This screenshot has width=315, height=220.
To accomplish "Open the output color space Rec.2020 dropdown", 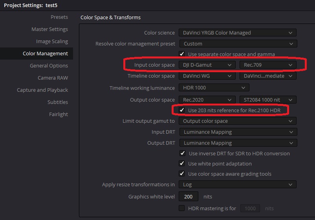I will click(207, 100).
